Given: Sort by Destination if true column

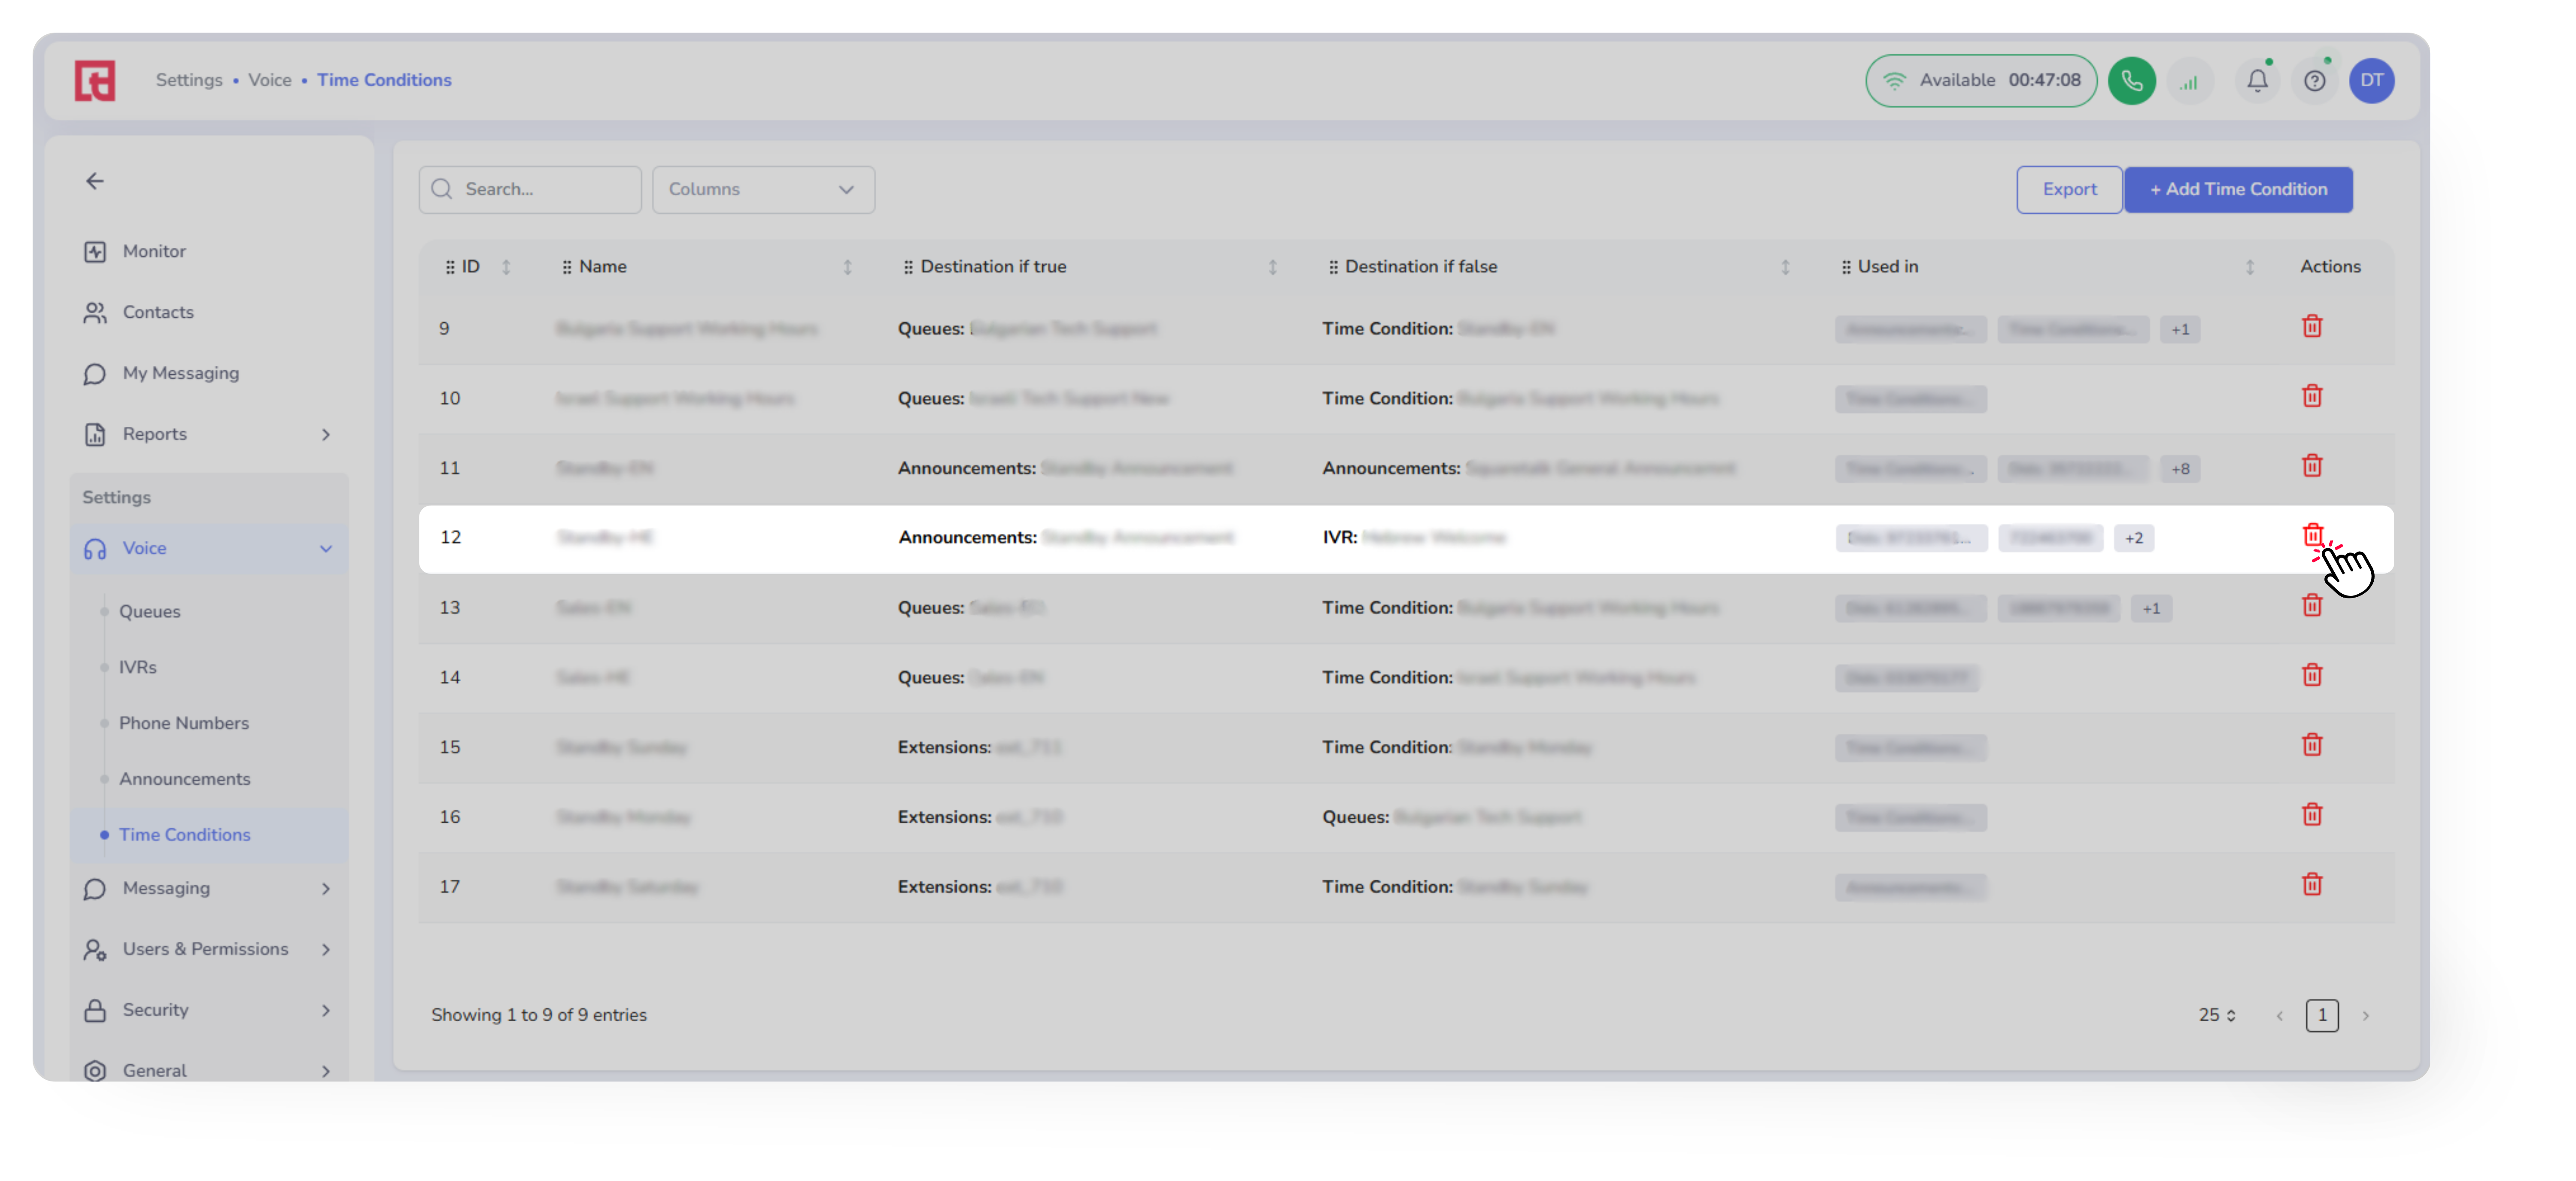Looking at the screenshot, I should click(1272, 267).
